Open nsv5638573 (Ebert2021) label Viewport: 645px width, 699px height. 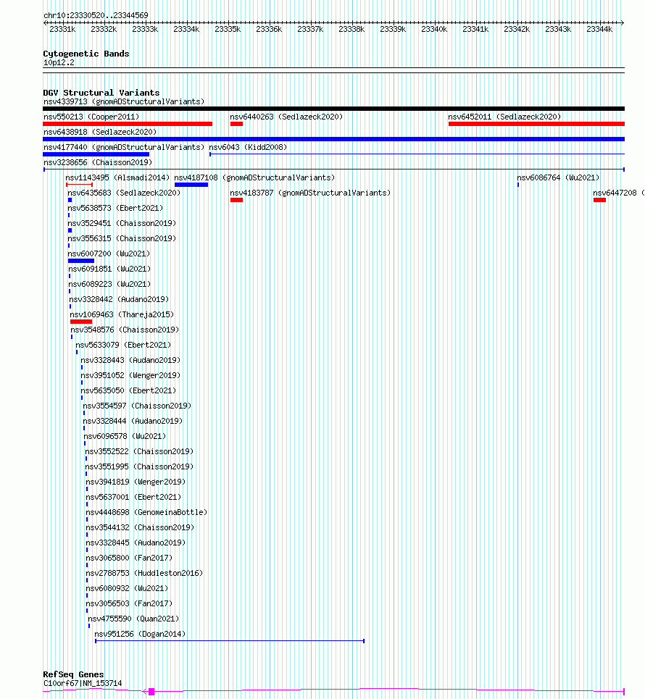coord(115,208)
